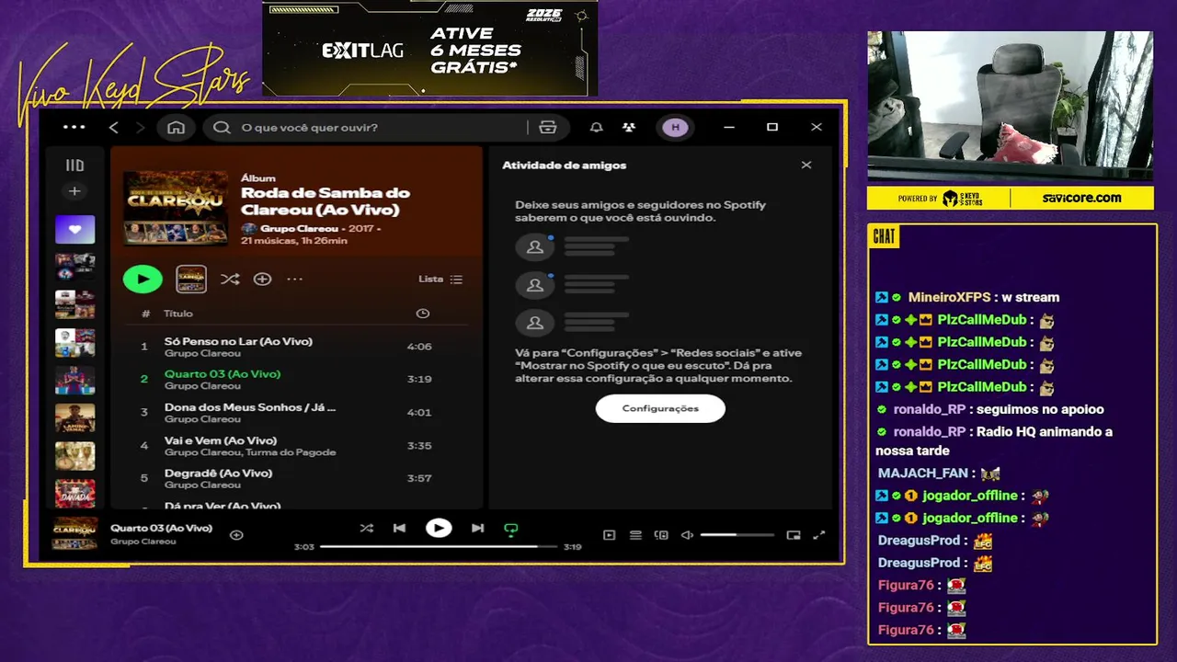Open the Spotify three-dot main menu
Viewport: 1177px width, 662px height.
(x=74, y=127)
